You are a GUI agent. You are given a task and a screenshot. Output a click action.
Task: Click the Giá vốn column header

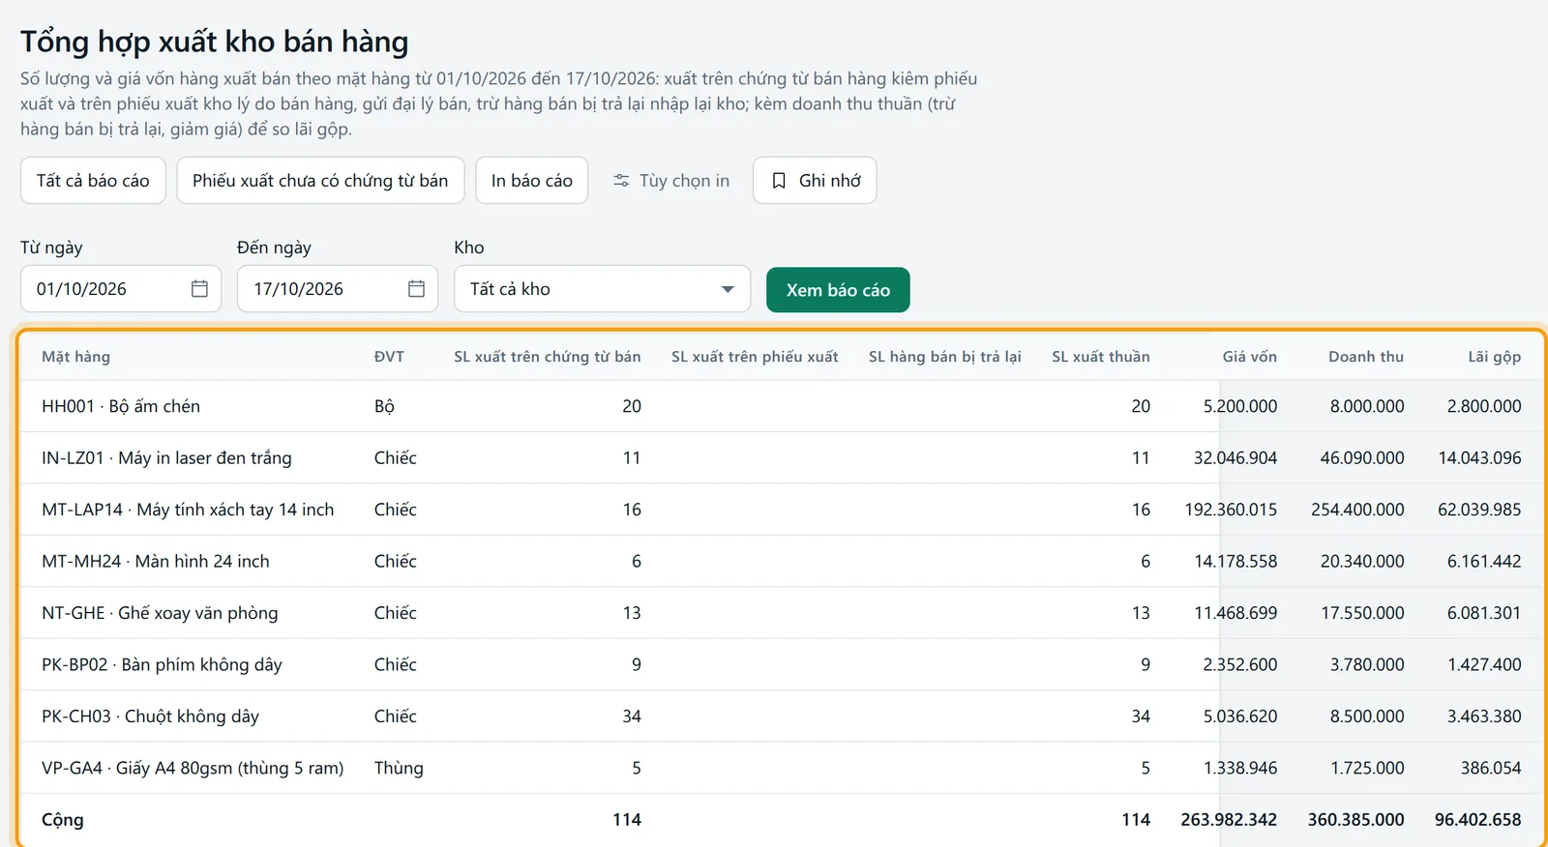(x=1250, y=357)
